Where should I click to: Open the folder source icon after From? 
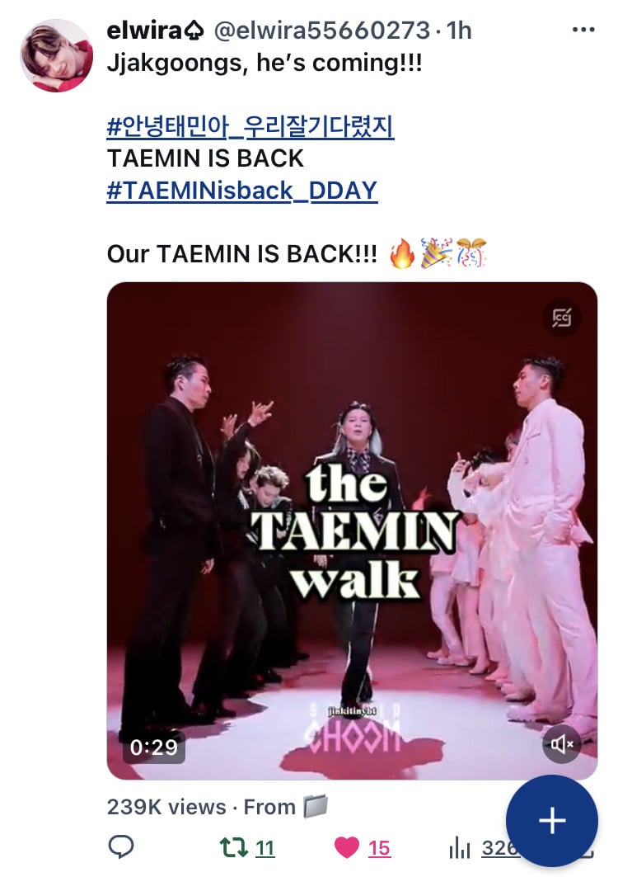click(315, 807)
